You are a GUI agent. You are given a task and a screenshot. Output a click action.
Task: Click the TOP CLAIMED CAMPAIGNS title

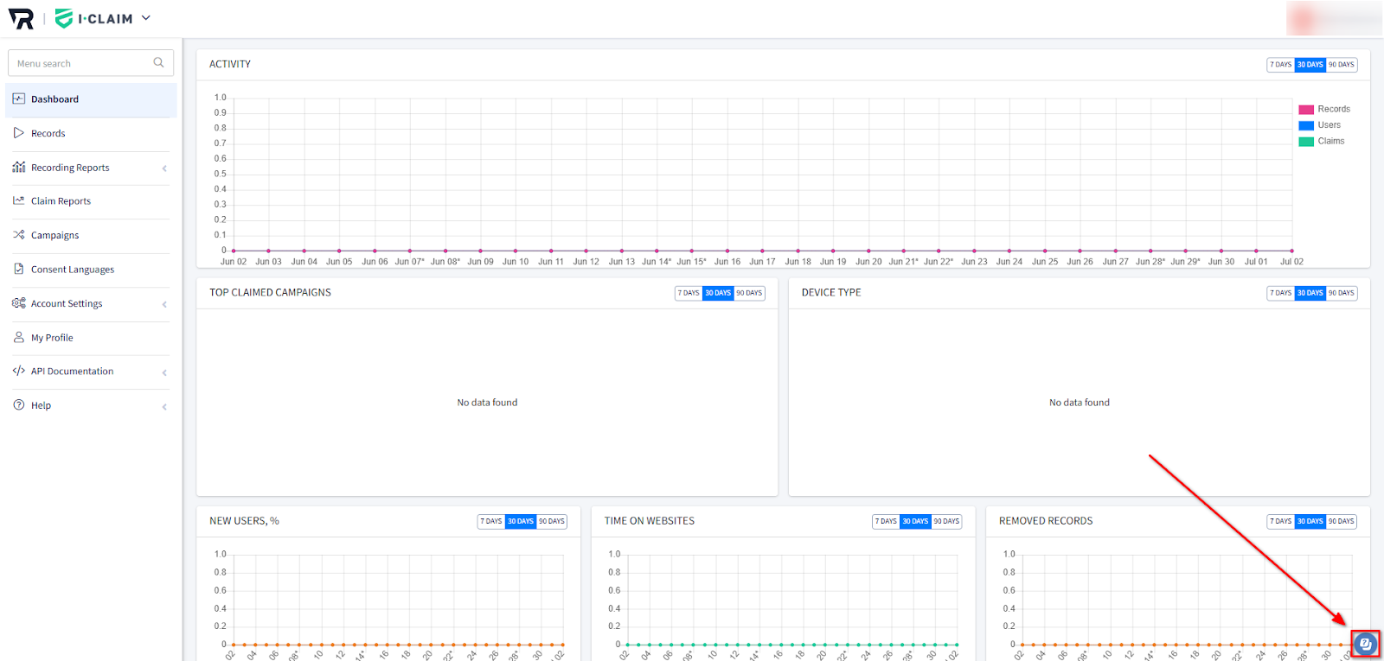point(270,292)
